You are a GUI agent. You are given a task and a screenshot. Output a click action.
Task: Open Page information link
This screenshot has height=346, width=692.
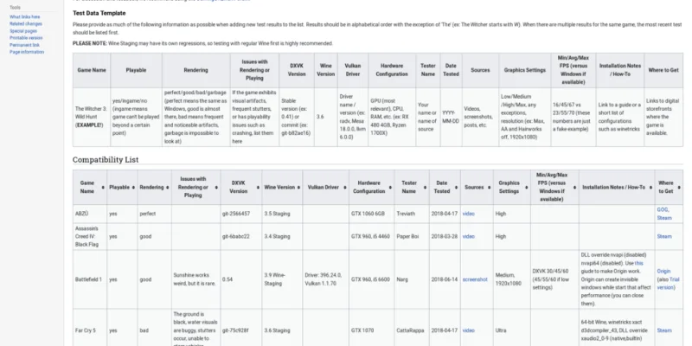[27, 52]
